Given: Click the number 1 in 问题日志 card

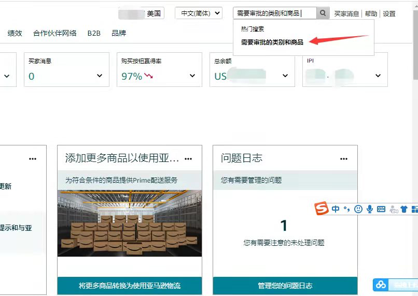Looking at the screenshot, I should point(284,226).
